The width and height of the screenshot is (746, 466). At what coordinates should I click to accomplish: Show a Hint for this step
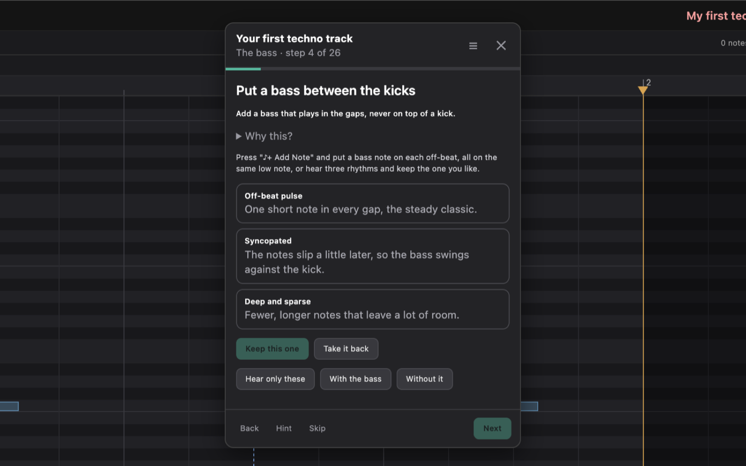pos(283,428)
